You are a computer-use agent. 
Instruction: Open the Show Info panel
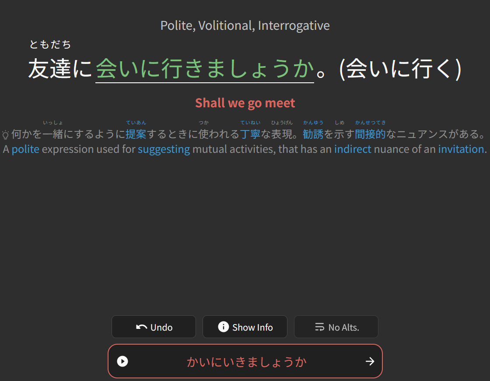pos(245,327)
